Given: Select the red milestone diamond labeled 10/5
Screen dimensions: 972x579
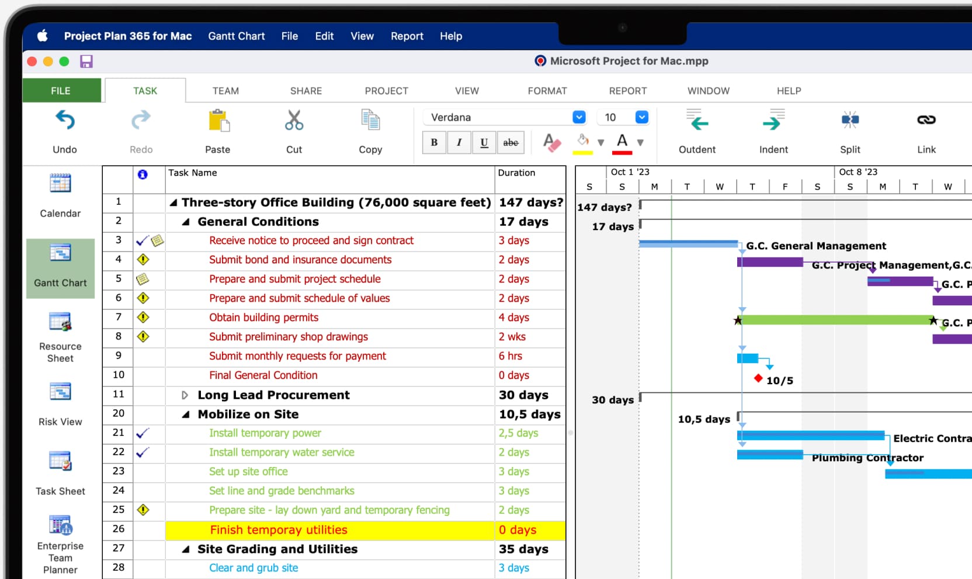Looking at the screenshot, I should [758, 378].
